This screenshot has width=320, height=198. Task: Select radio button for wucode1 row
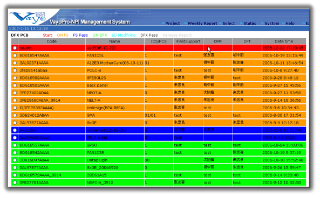tap(15, 130)
